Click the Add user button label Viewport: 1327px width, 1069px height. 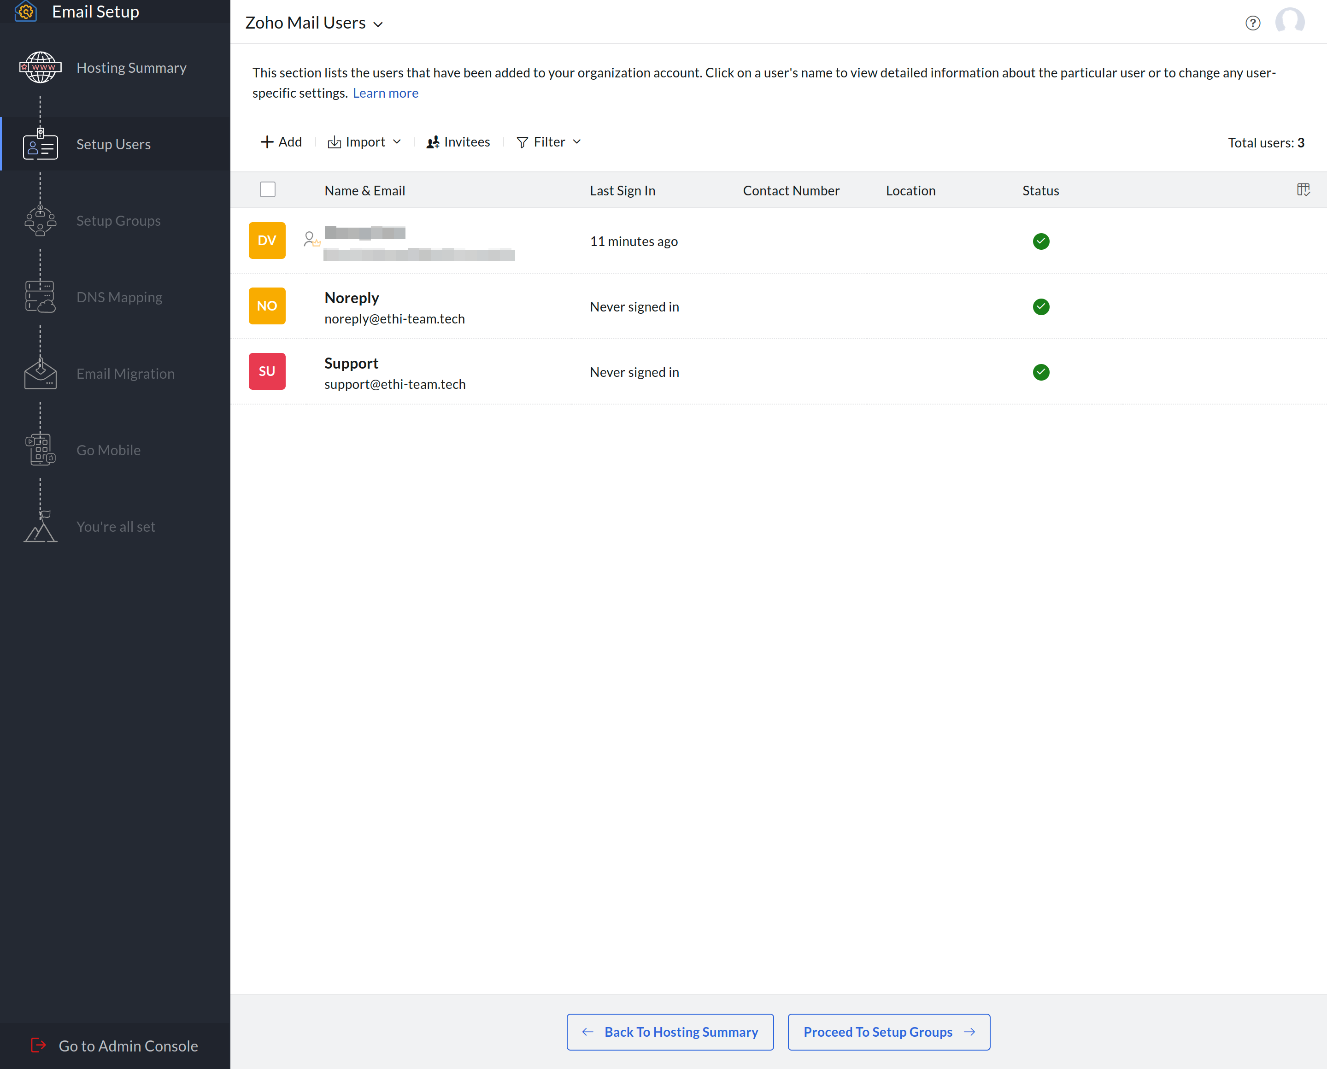pyautogui.click(x=290, y=141)
